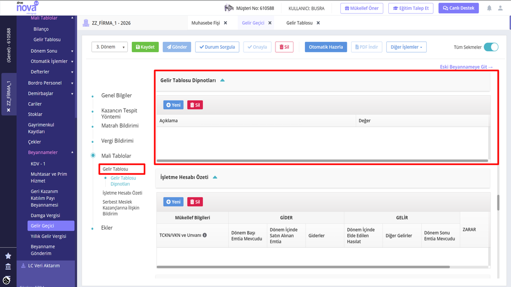This screenshot has width=511, height=287.
Task: Click Yeni in Gelir Tablosu Dipnotları
Action: (x=173, y=105)
